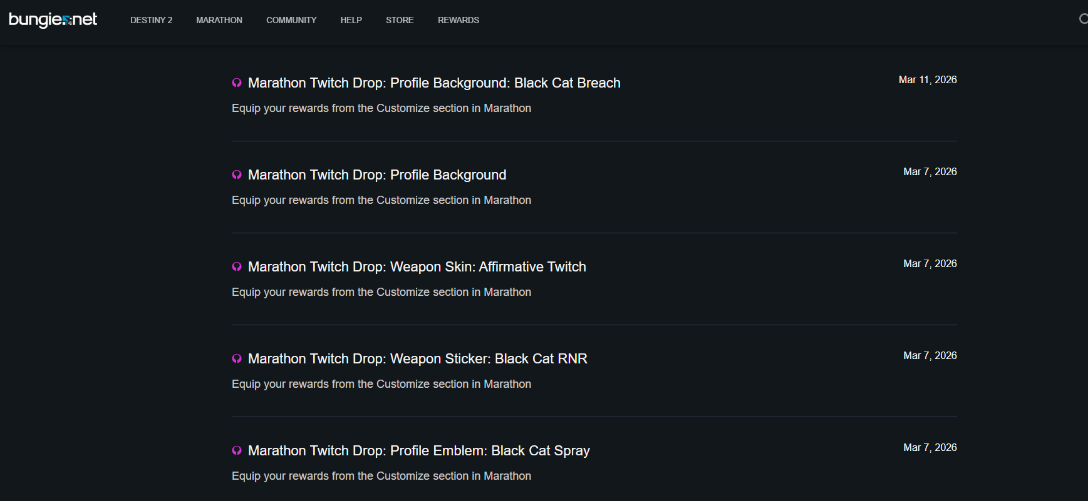Open Profile Emblem: Black Cat Spray drop
Screen dimensions: 1088x501
418,451
